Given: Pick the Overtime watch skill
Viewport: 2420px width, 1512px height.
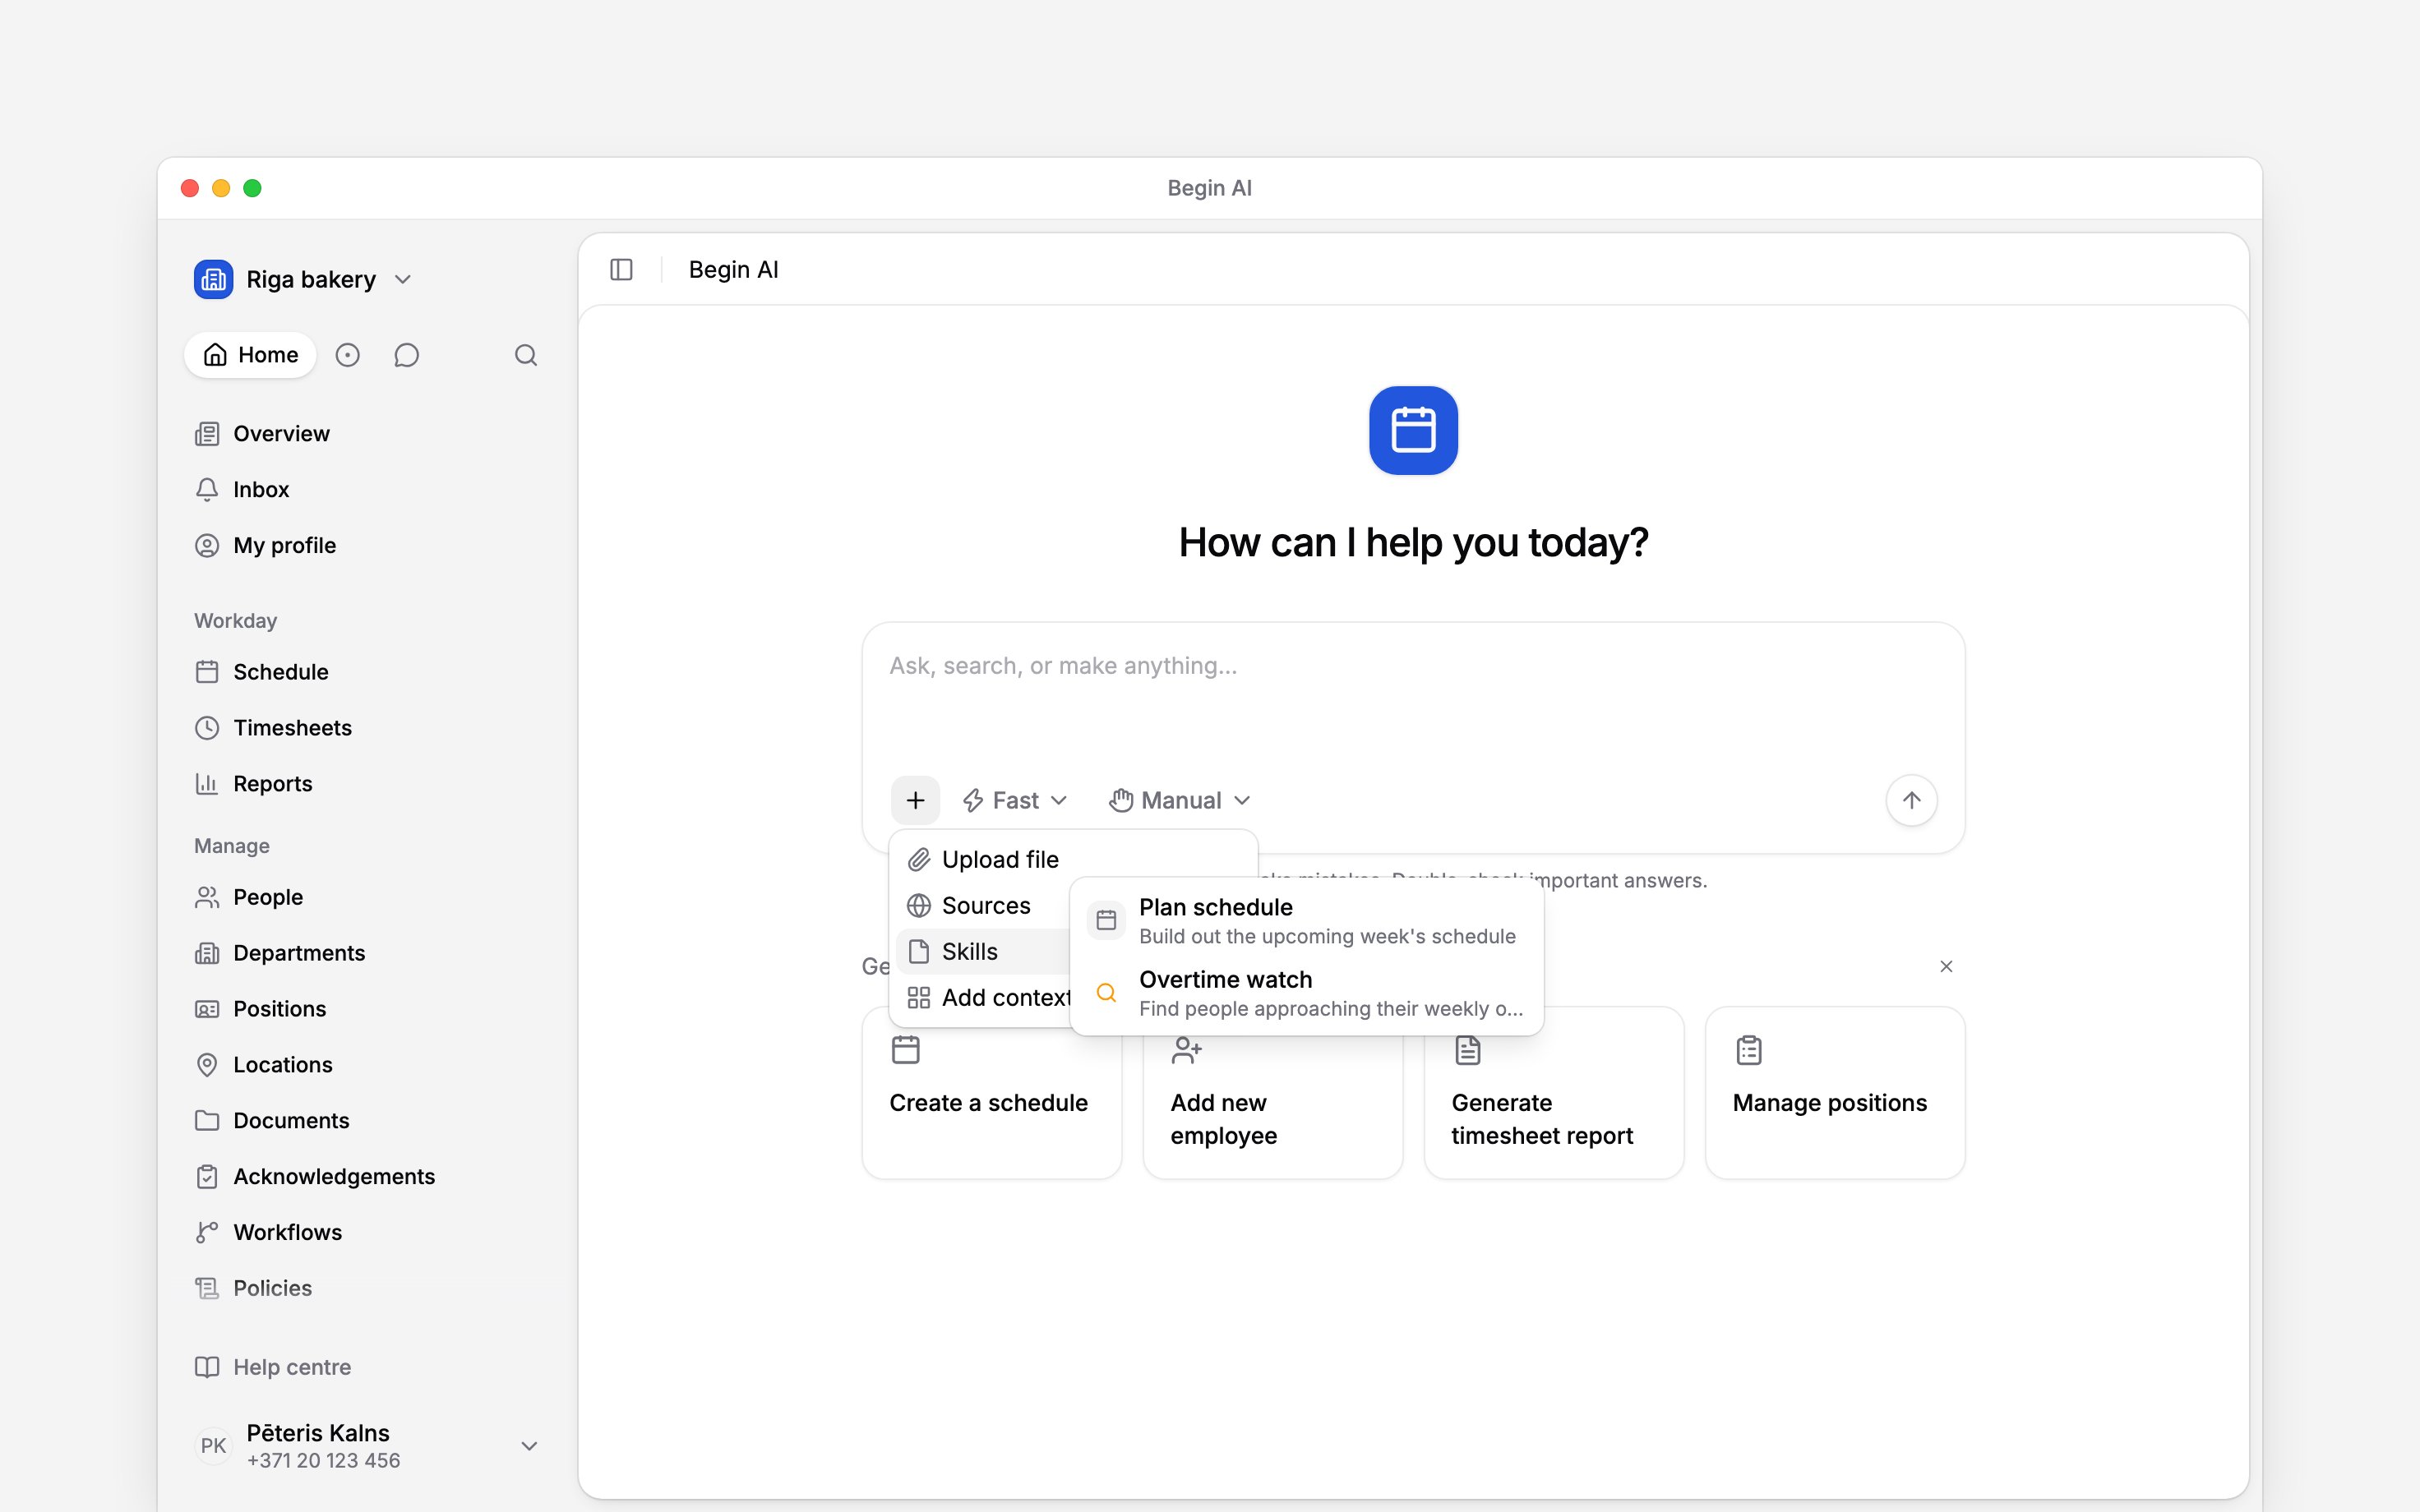Looking at the screenshot, I should (x=1306, y=993).
